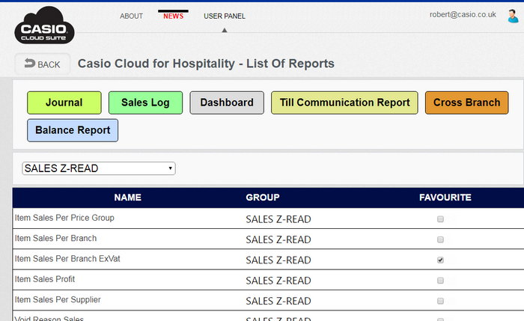Screen dimensions: 524x321
Task: Sort by the GROUP column header
Action: coord(263,198)
